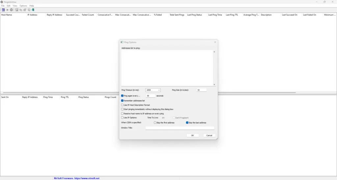This screenshot has height=180, width=337.
Task: Disable the 'Ping again every' checkbox
Action: point(122,96)
